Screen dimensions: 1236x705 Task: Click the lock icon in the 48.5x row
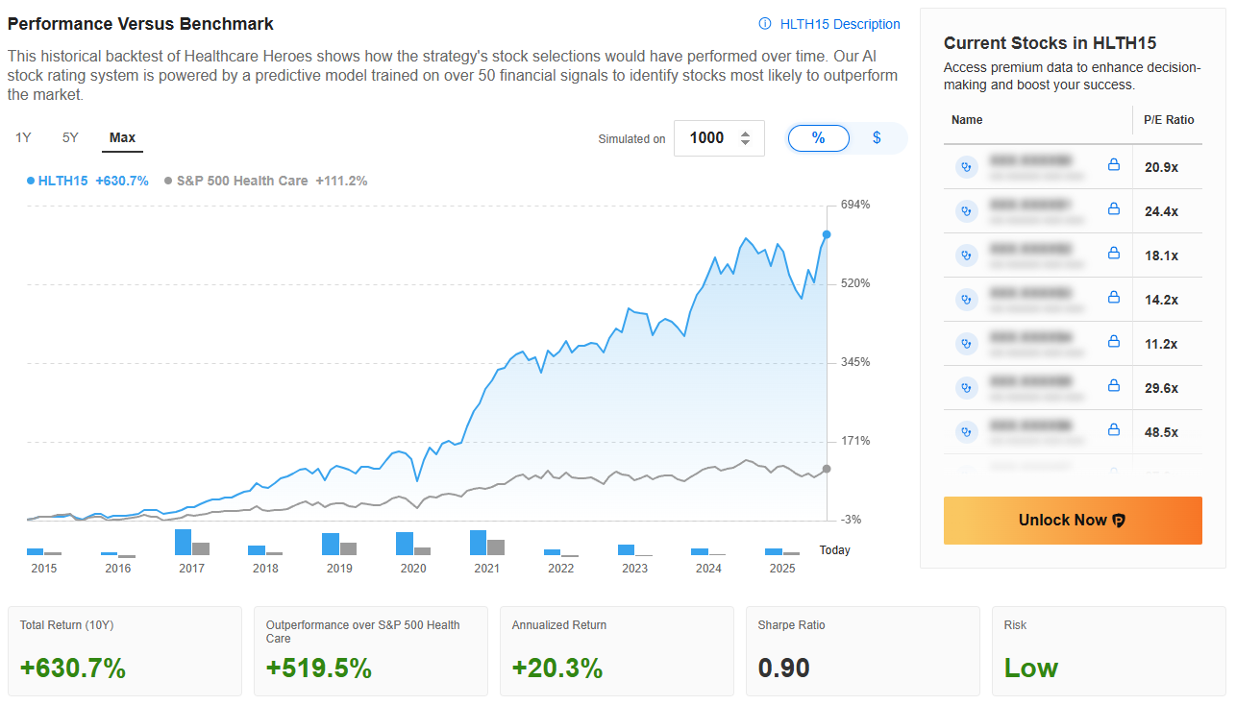tap(1114, 430)
